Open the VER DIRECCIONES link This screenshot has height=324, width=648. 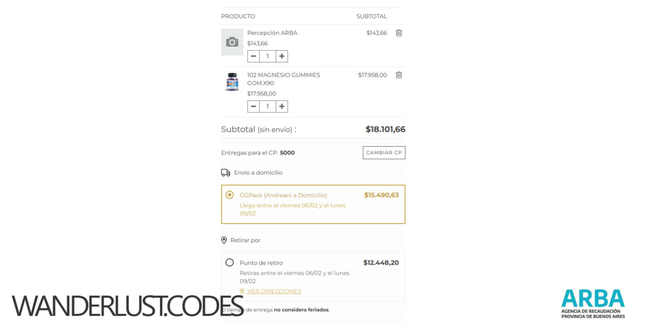tap(274, 291)
